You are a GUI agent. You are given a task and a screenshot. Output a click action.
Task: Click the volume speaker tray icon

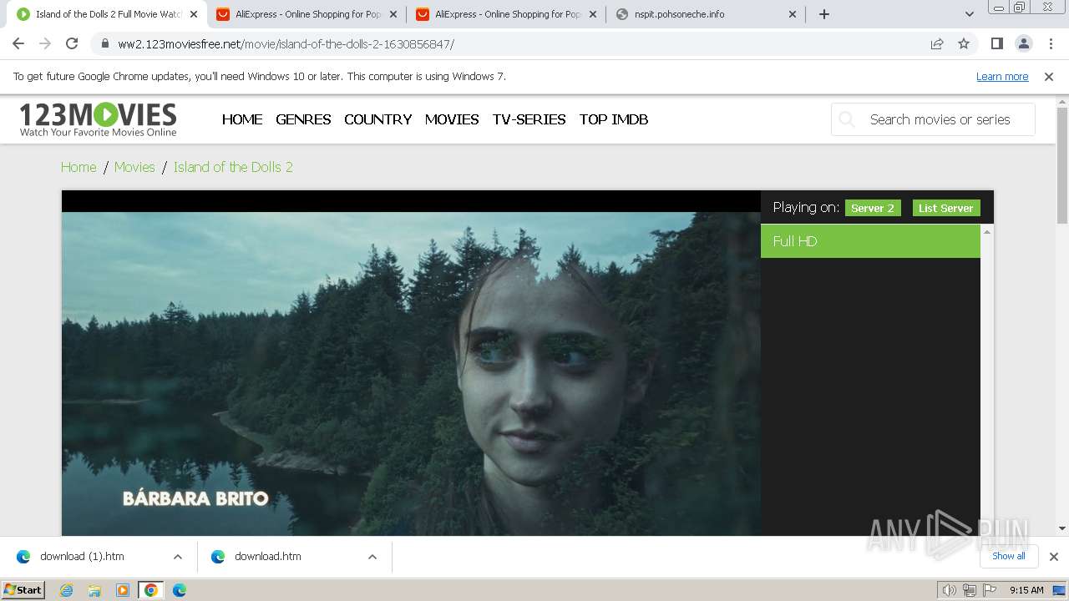pyautogui.click(x=949, y=590)
